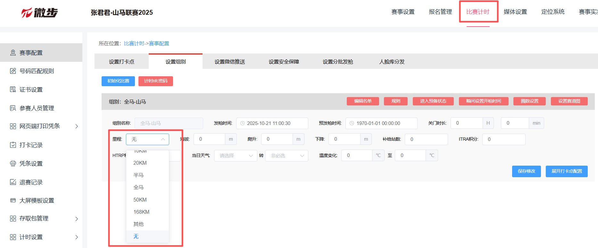Image resolution: width=598 pixels, height=248 pixels.
Task: Expand the 存取包管理 sidebar submenu arrow
Action: (x=77, y=219)
